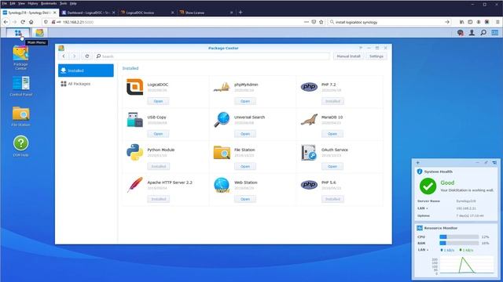Click the LAN traffic graph

point(466,265)
